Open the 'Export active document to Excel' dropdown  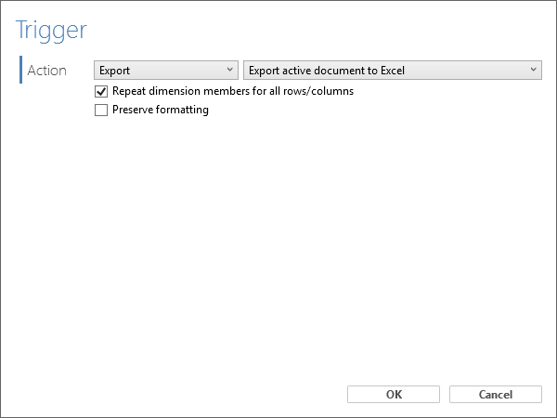(393, 70)
